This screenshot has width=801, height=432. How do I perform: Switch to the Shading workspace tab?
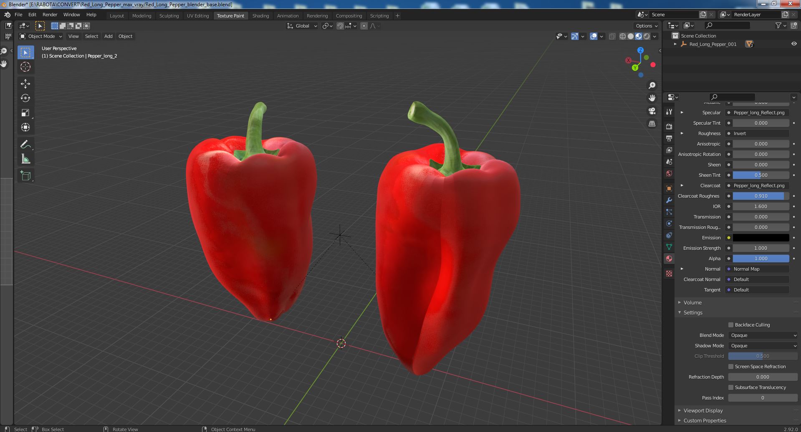(260, 16)
